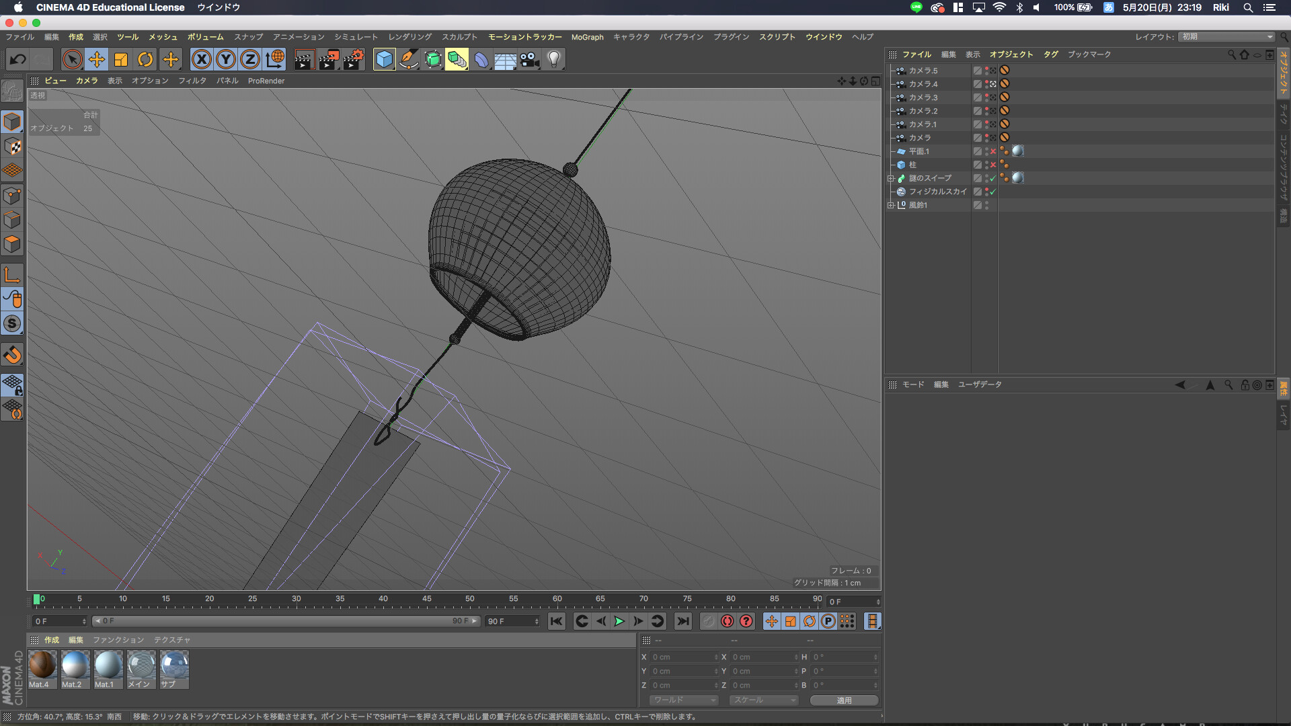Expand the 謎のスイープ object

tap(891, 178)
